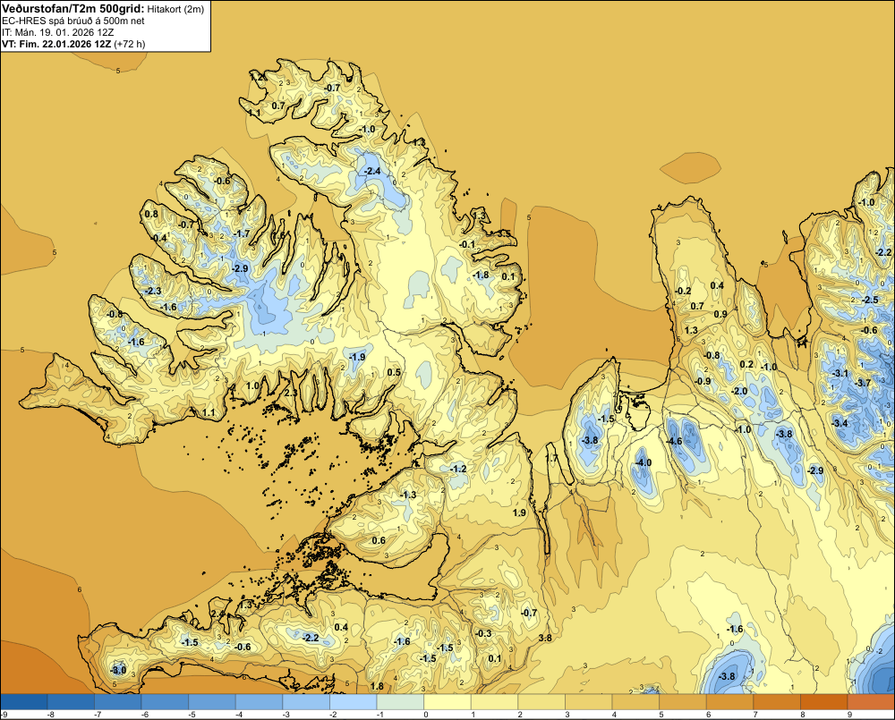The width and height of the screenshot is (895, 720).
Task: Click the "0.9" temperature value
Action: point(720,314)
